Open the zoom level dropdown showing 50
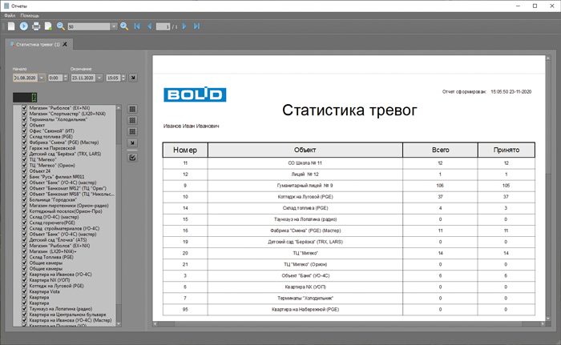 coord(113,26)
